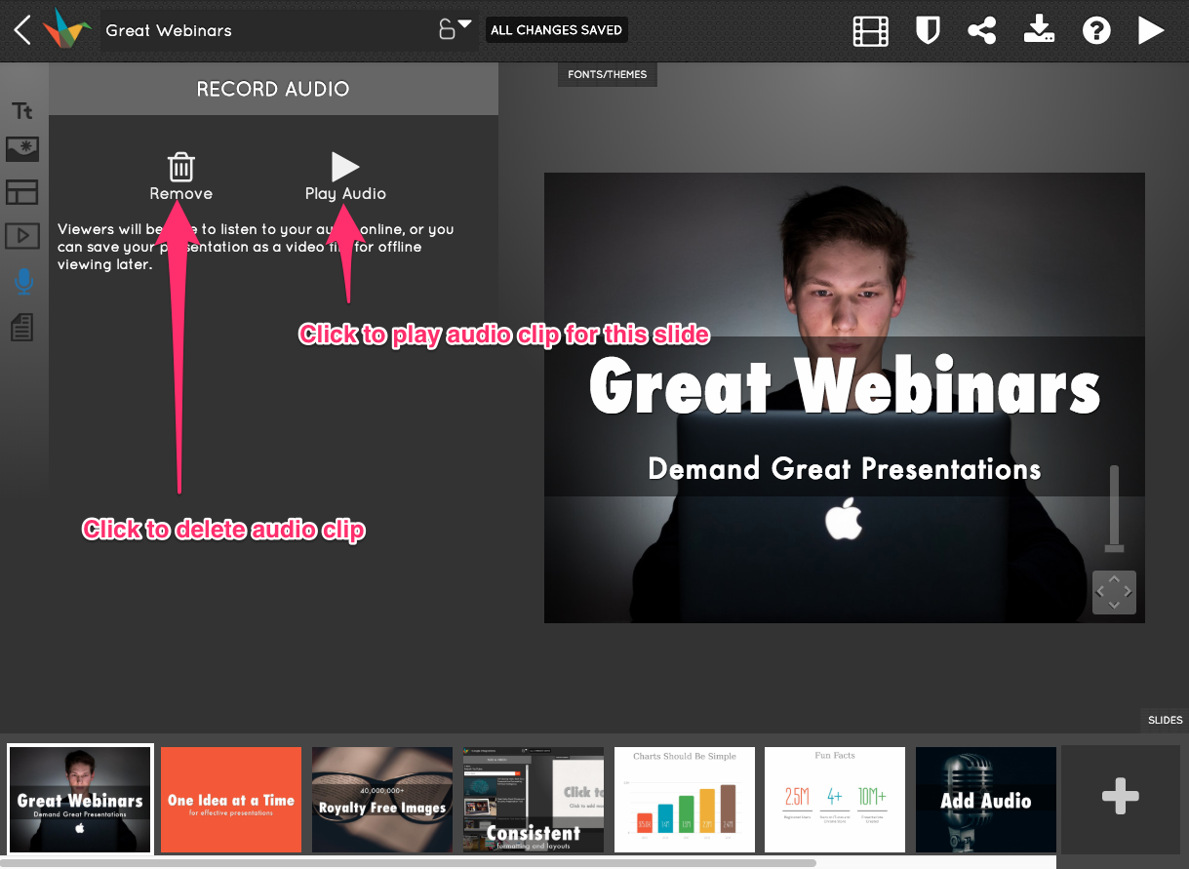
Task: Open the filmstrip view icon in the top bar
Action: click(870, 31)
